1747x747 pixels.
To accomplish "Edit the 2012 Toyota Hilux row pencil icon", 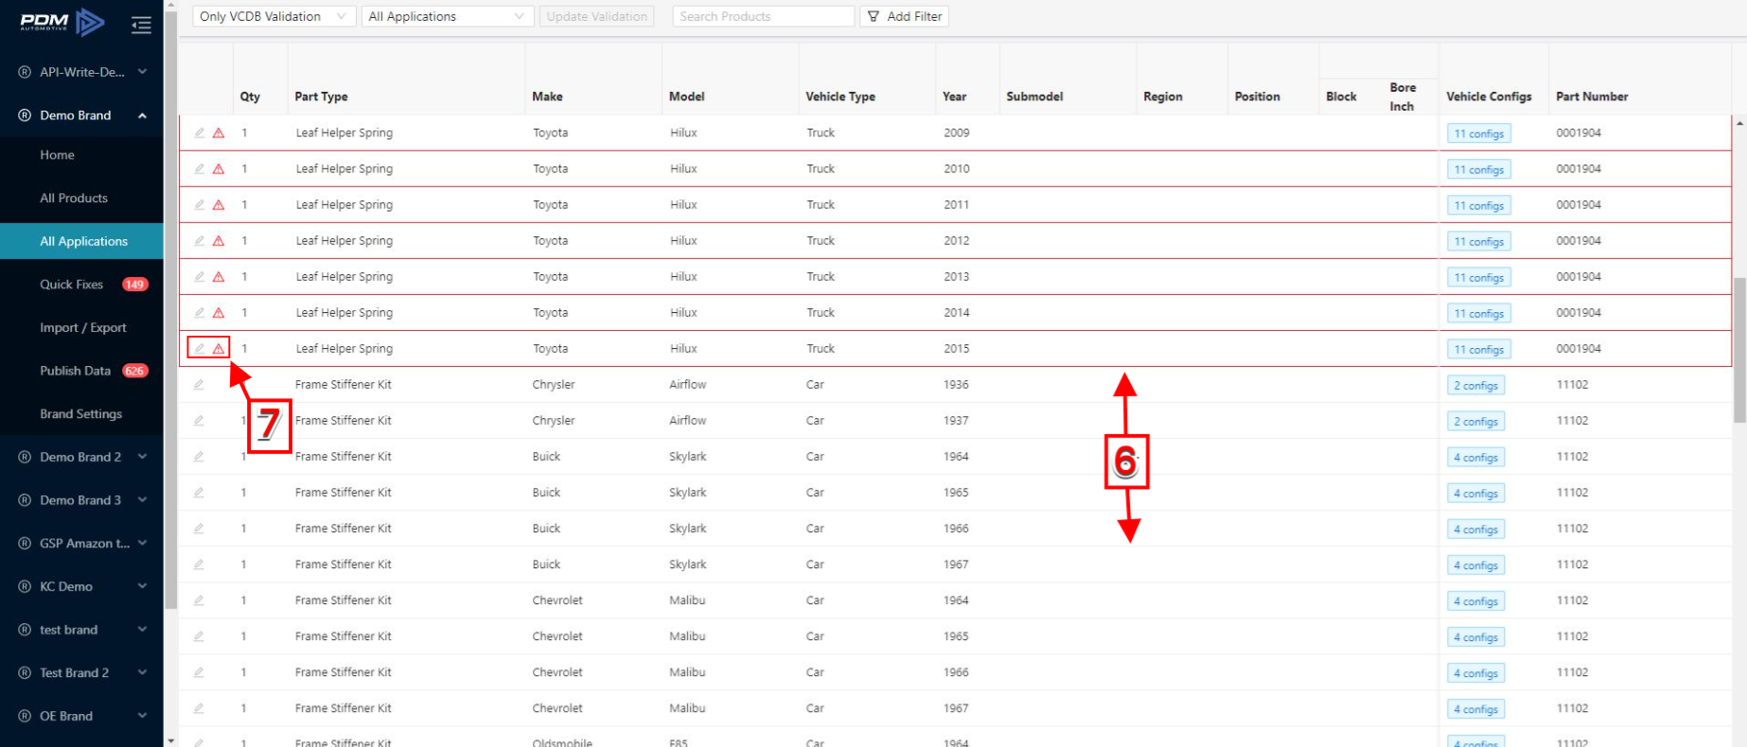I will coord(199,240).
